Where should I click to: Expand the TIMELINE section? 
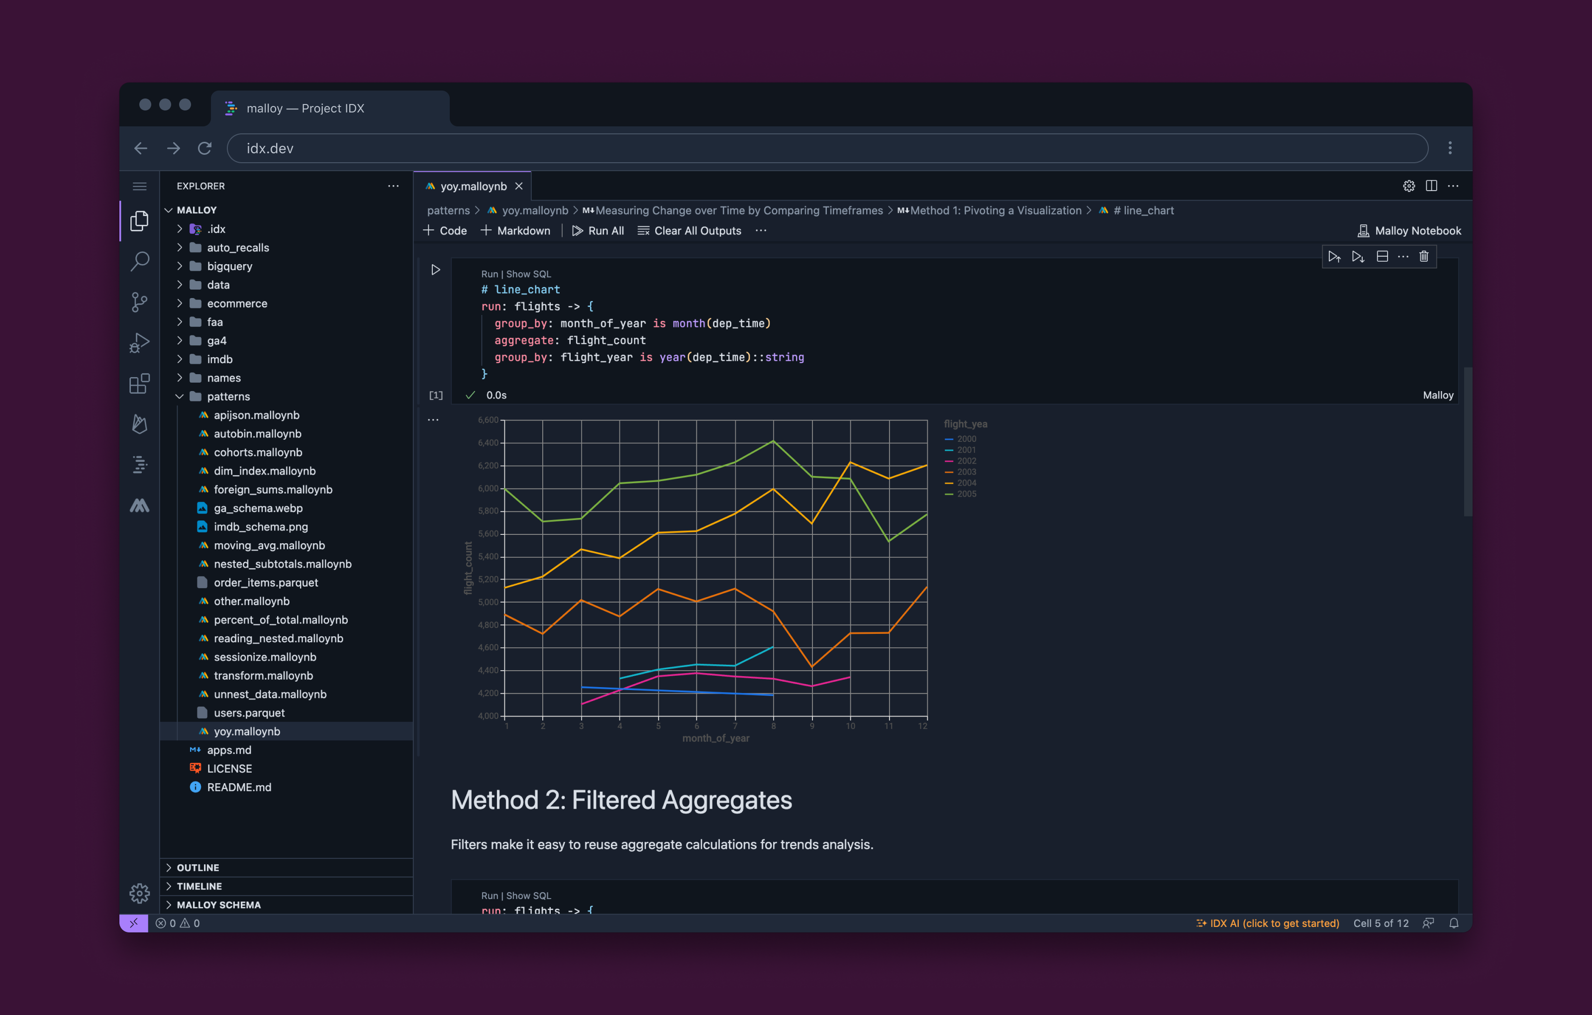point(286,886)
